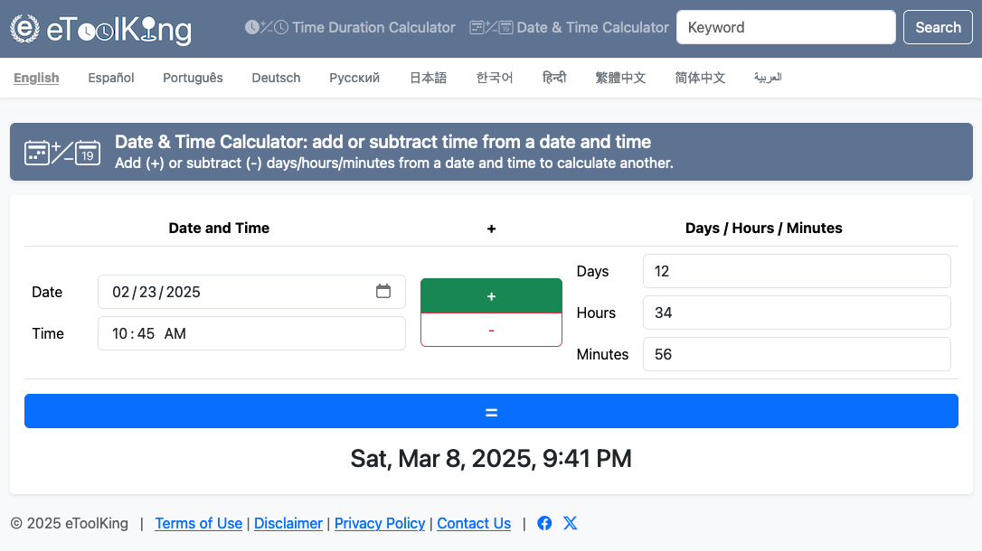Click the Date & Time Calculator calendar icon in header

pos(491,27)
